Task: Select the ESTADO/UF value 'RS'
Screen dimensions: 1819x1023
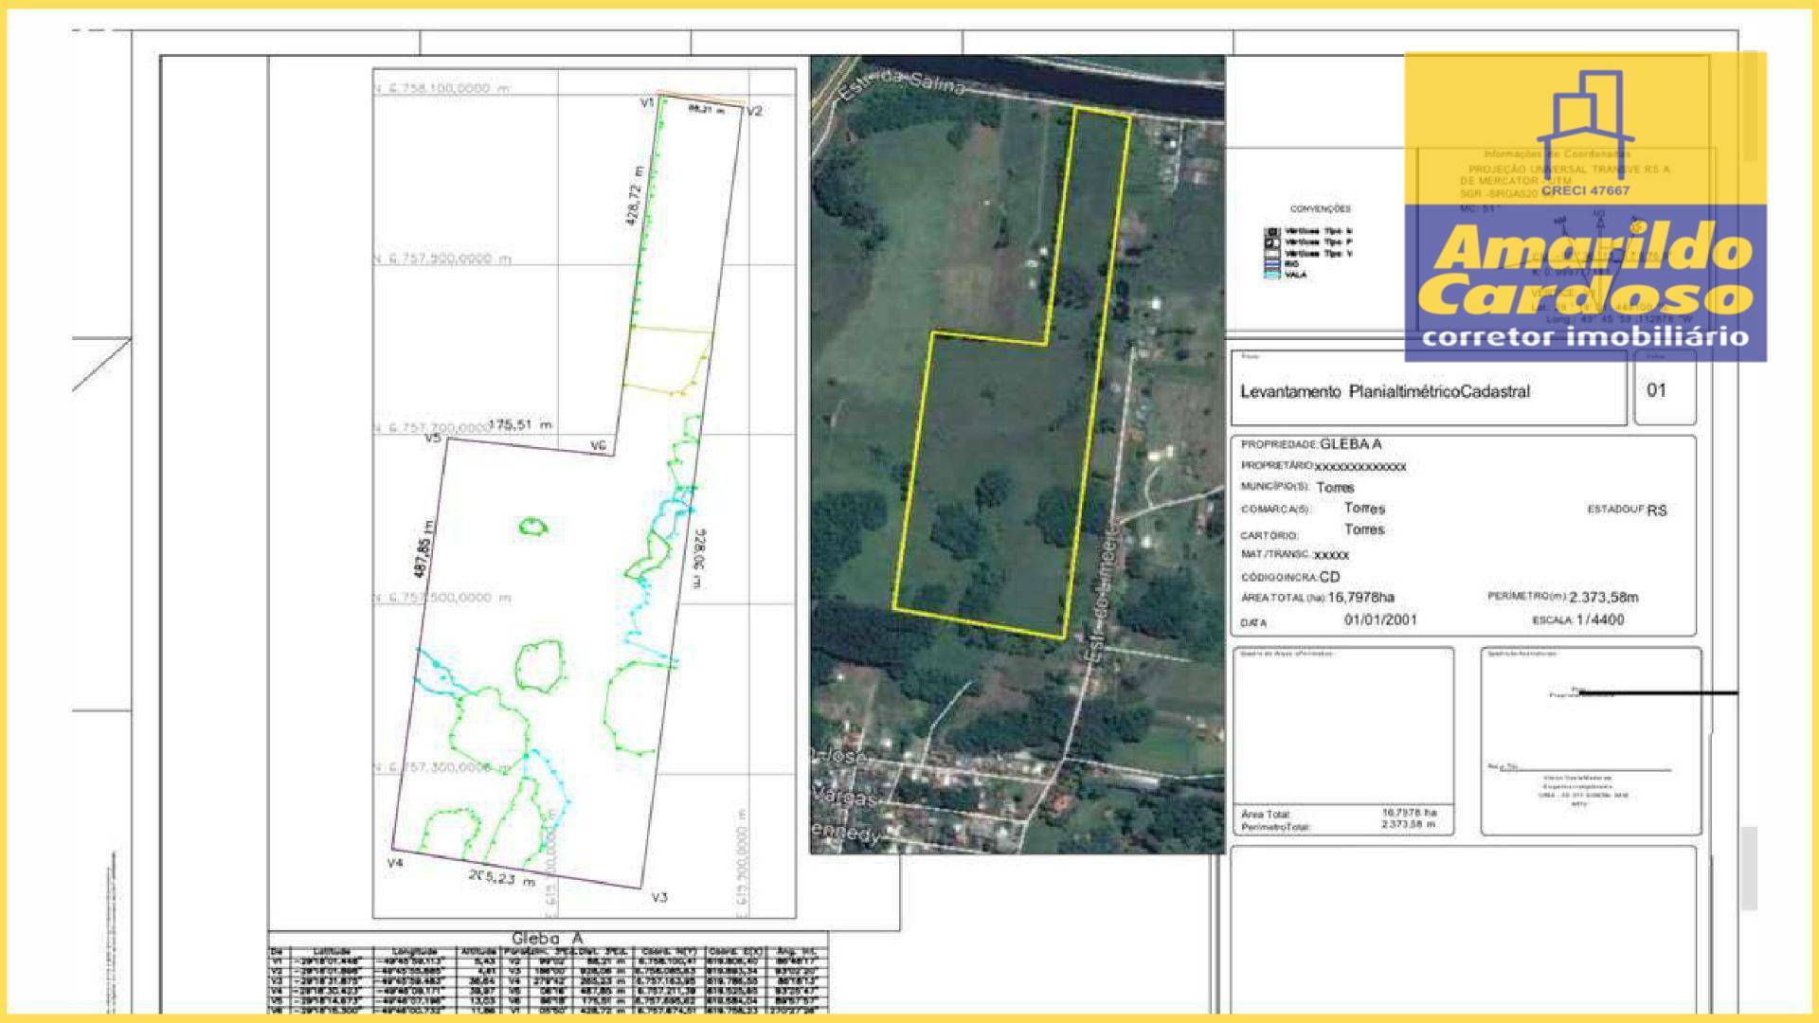Action: click(x=1656, y=511)
